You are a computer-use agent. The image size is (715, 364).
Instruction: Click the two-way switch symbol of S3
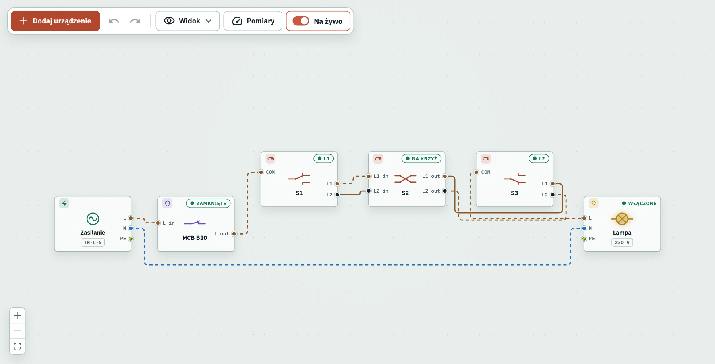pos(514,179)
